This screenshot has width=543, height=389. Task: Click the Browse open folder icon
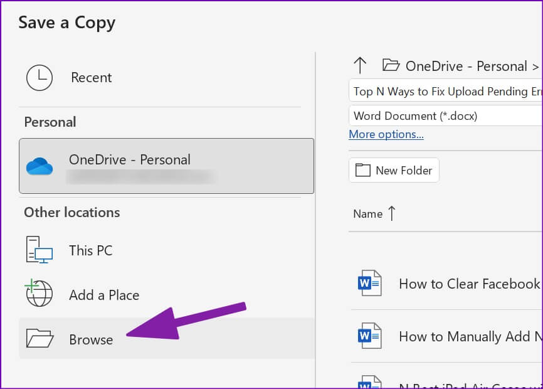[x=40, y=338]
